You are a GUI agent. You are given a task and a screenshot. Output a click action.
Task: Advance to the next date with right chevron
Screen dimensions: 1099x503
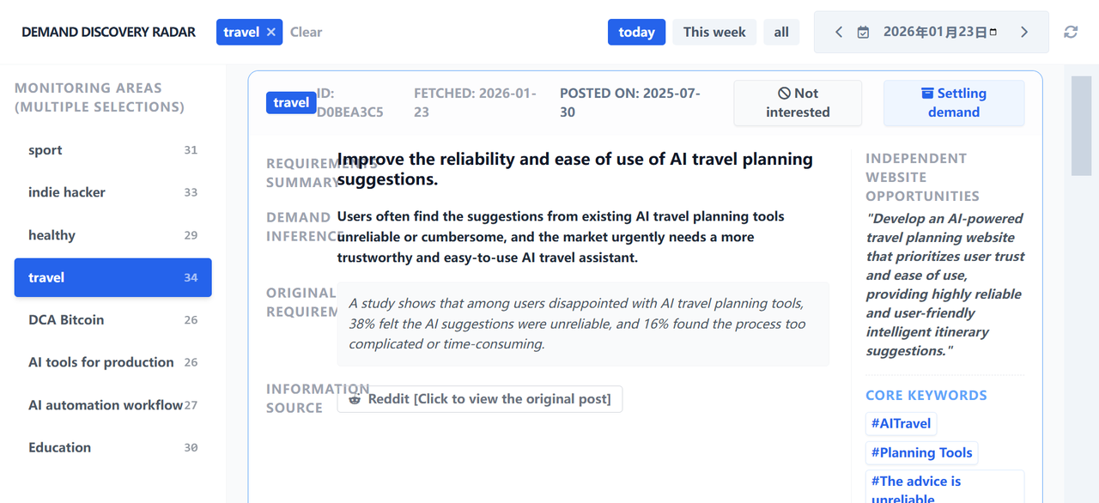pyautogui.click(x=1024, y=31)
